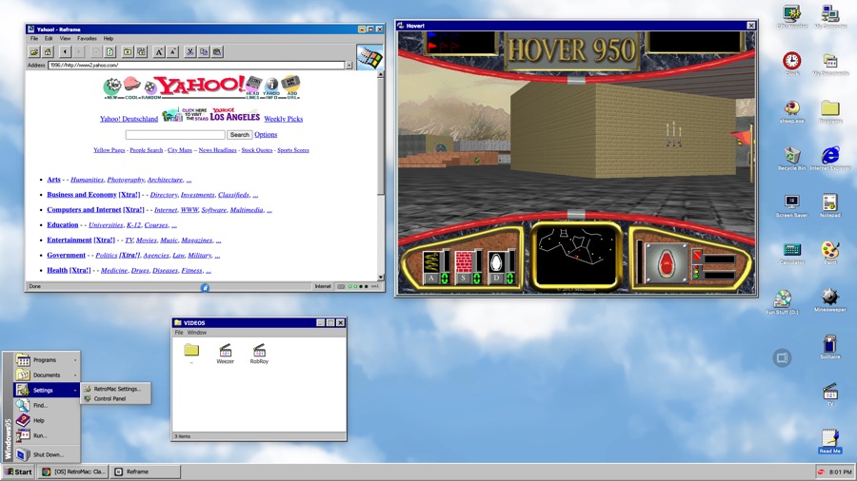Switch to the Reframe taskbar button
Image resolution: width=857 pixels, height=481 pixels.
[146, 471]
